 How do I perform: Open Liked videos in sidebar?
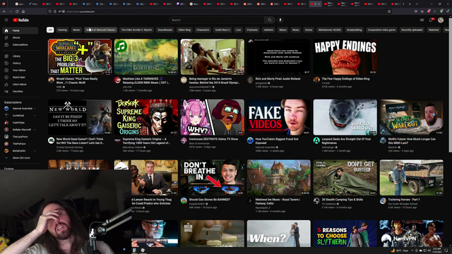click(20, 85)
